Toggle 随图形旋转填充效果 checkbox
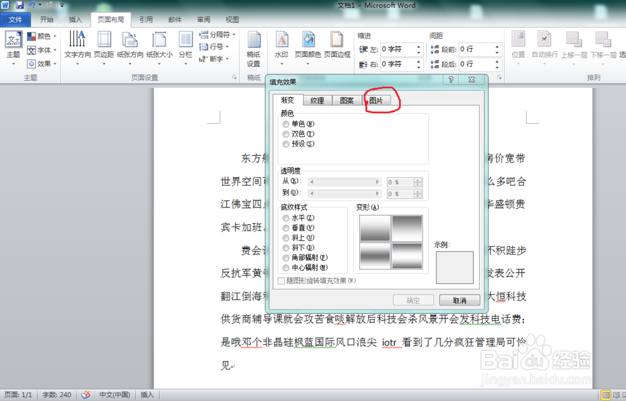Image resolution: width=626 pixels, height=401 pixels. [x=281, y=281]
